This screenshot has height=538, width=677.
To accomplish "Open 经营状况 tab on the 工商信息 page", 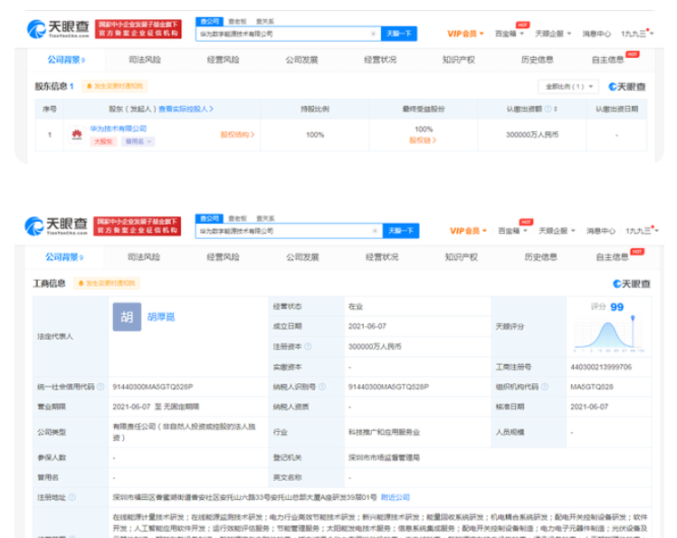I will (x=382, y=257).
